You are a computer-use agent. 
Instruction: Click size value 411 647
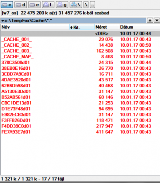(x=104, y=132)
